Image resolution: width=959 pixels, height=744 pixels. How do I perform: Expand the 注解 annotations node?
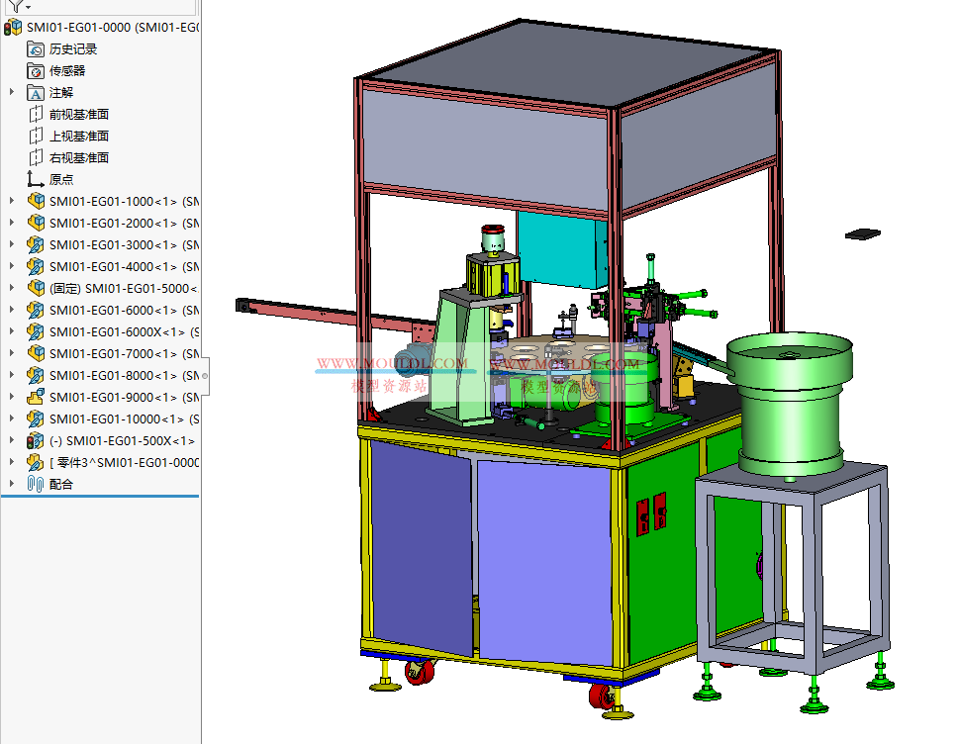12,92
